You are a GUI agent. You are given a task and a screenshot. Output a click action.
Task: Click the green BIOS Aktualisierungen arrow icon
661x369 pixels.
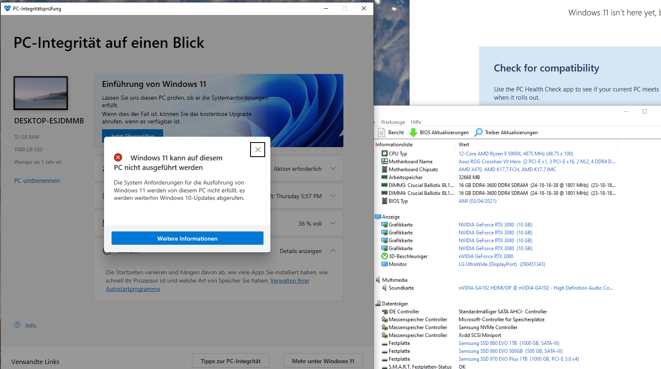click(413, 133)
